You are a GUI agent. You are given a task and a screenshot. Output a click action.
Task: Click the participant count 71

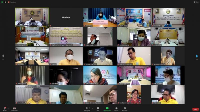click(x=89, y=108)
